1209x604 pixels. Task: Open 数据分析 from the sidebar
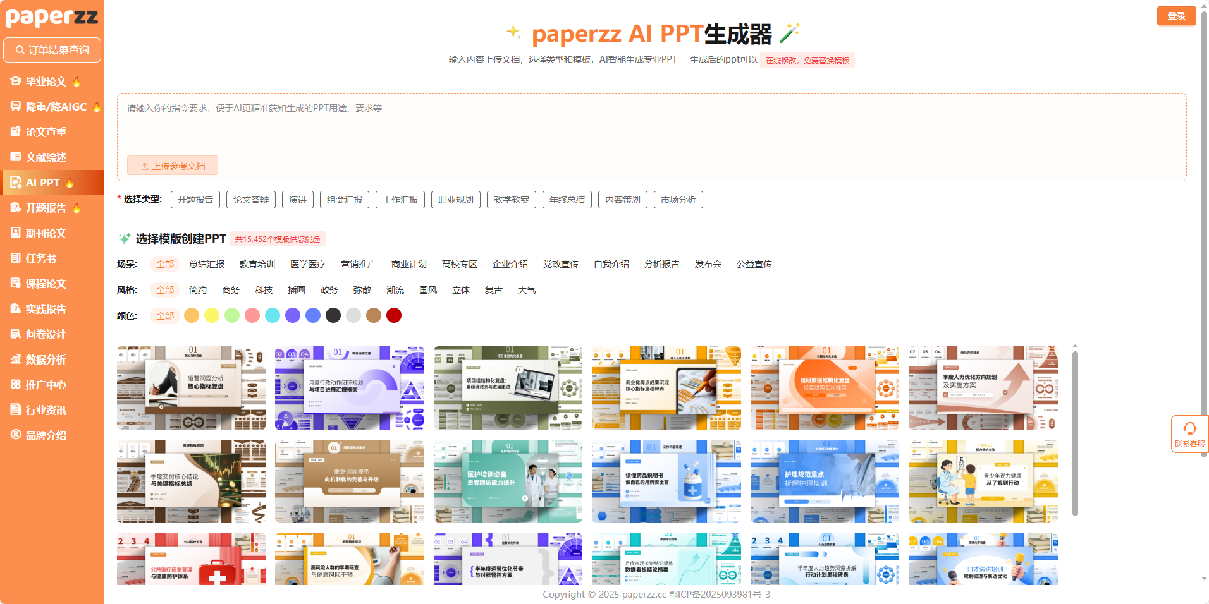tap(46, 359)
